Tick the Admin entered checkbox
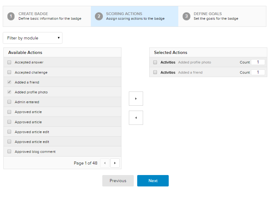The width and height of the screenshot is (271, 200). tap(9, 102)
